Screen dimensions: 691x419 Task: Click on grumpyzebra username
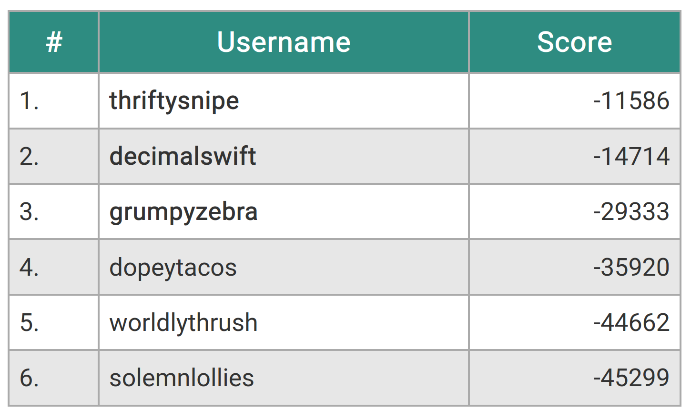coord(183,212)
